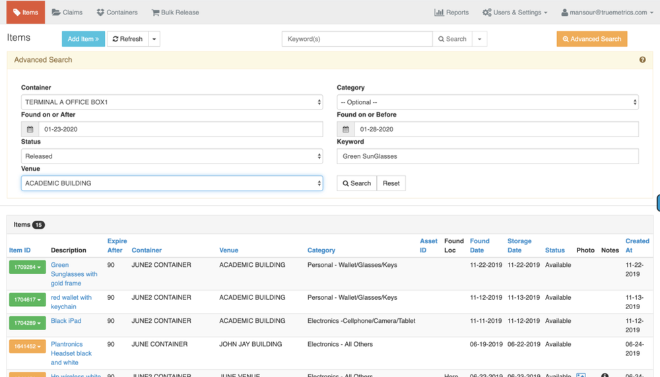The height and width of the screenshot is (377, 660).
Task: Sort by Found Date column
Action: [x=479, y=245]
